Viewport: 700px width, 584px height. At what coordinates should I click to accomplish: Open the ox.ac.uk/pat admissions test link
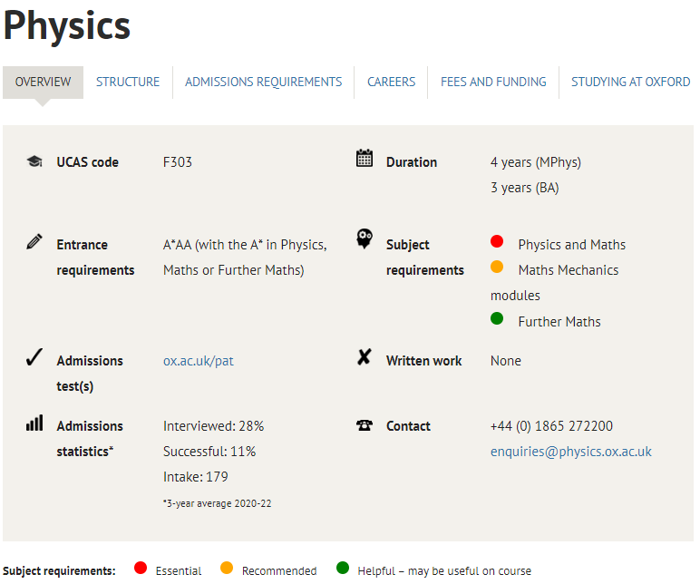(x=199, y=361)
